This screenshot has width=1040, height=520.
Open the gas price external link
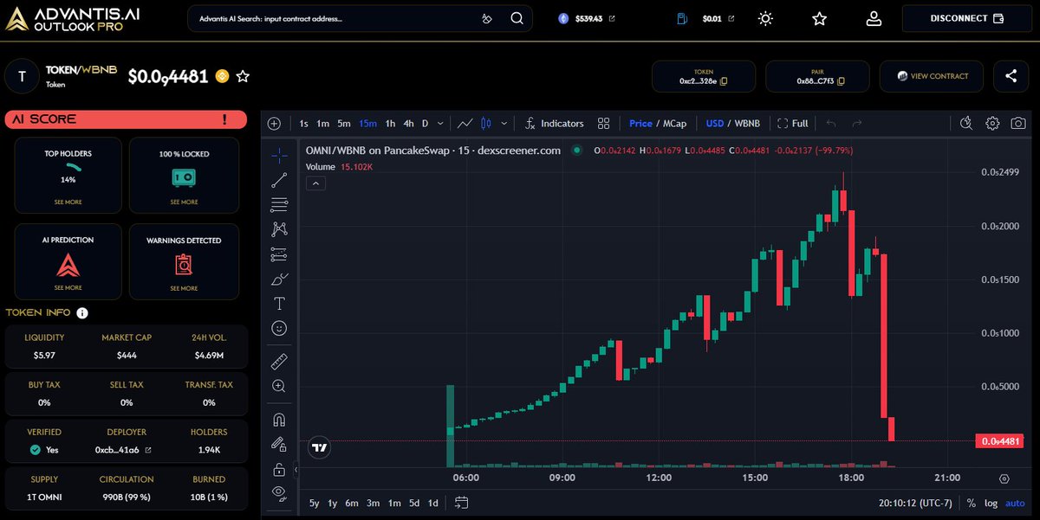(731, 18)
